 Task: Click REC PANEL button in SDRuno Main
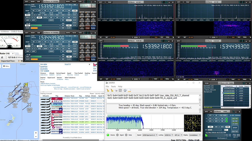tap(223, 115)
